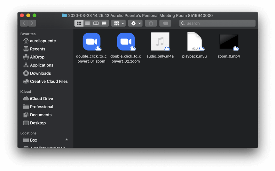Click the playback.m3u file name

point(194,56)
